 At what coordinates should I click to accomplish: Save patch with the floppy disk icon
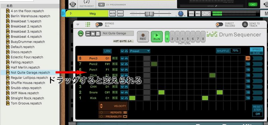(x=98, y=34)
